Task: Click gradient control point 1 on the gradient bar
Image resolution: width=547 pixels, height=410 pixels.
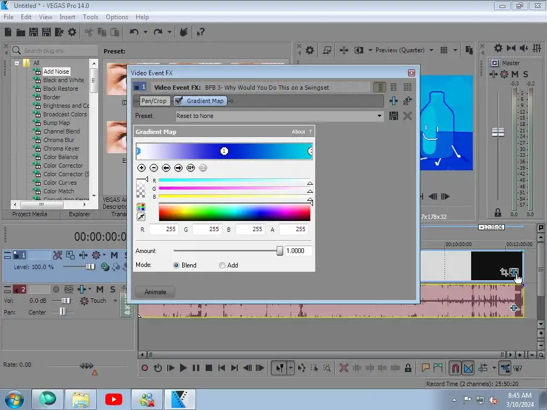Action: point(224,151)
